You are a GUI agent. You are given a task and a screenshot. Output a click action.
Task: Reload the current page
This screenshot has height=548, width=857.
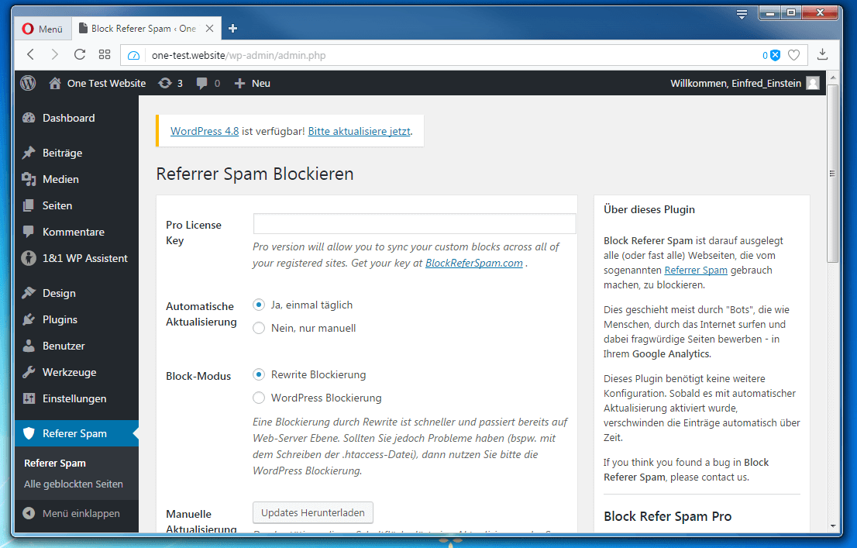point(80,55)
